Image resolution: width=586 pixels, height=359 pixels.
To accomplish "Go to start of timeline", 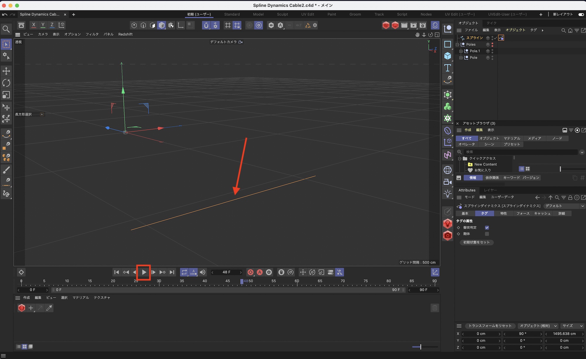I will tap(117, 272).
